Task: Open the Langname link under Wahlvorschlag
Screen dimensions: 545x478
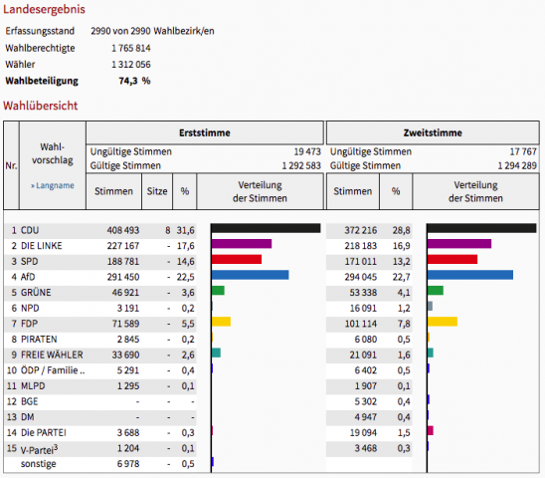Action: pyautogui.click(x=53, y=185)
